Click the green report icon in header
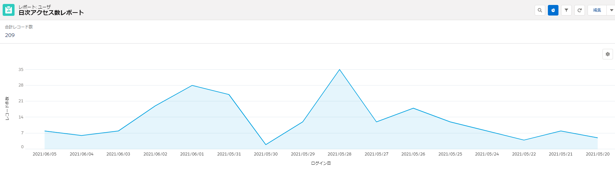This screenshot has height=169, width=615. click(x=9, y=10)
